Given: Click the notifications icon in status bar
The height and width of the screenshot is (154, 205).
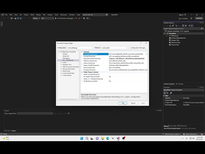Looking at the screenshot, I should tap(201, 134).
